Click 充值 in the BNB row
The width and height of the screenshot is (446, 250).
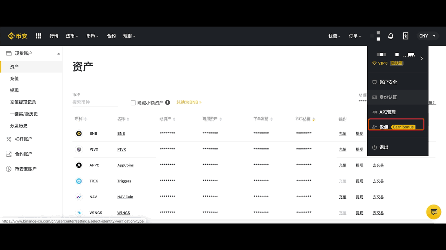tap(343, 134)
